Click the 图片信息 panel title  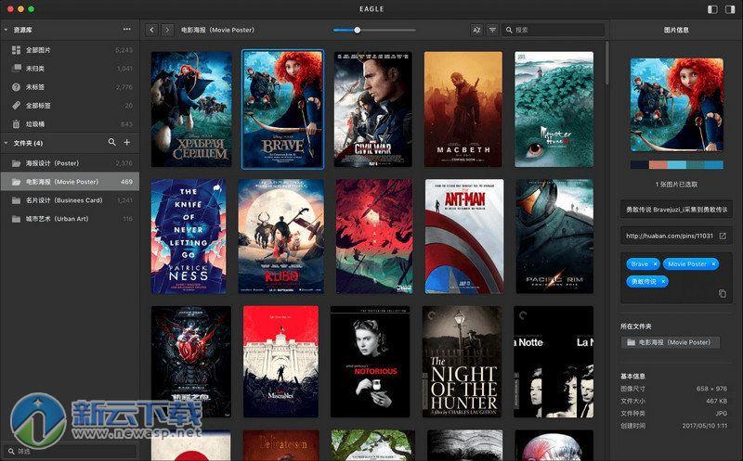676,30
